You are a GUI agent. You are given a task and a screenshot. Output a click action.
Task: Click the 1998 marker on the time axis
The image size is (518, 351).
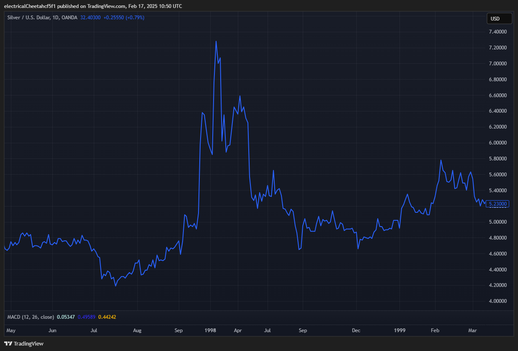pyautogui.click(x=210, y=330)
